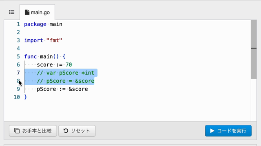Screen dimensions: 261x146
Task: Click line number 1 in gutter
Action: (x=18, y=24)
